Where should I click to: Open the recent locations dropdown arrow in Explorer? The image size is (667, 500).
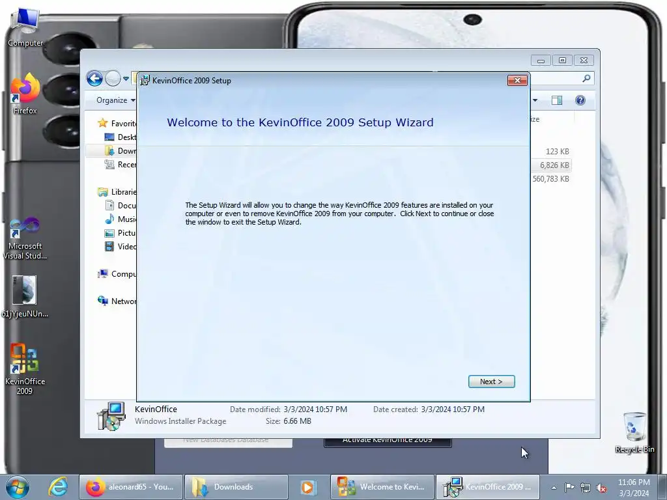(126, 79)
